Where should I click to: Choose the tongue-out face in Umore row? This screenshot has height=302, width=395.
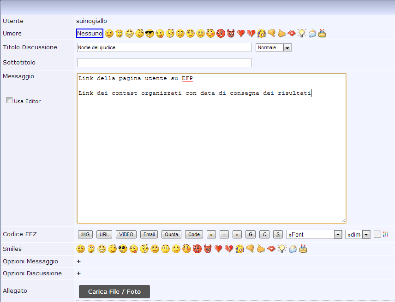[160, 34]
